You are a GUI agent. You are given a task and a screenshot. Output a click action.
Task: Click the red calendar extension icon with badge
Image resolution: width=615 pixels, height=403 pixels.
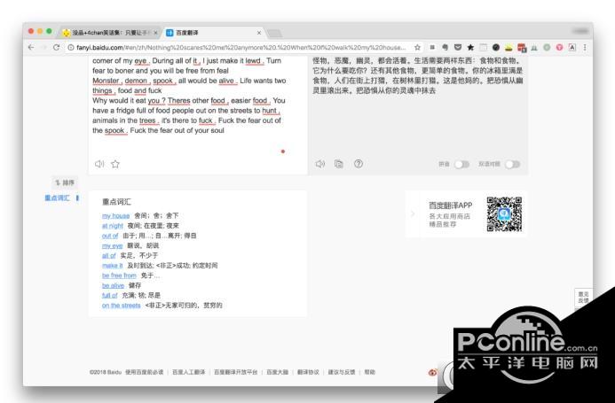(522, 48)
